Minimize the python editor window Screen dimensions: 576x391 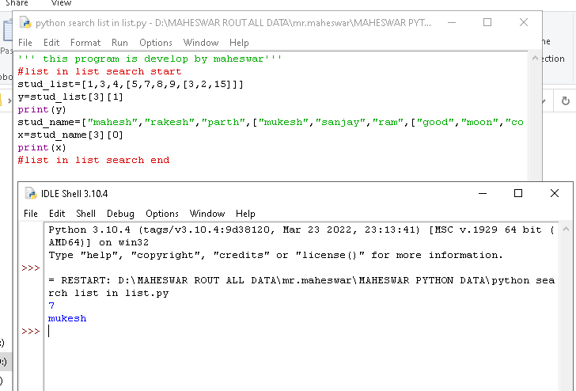pos(451,23)
